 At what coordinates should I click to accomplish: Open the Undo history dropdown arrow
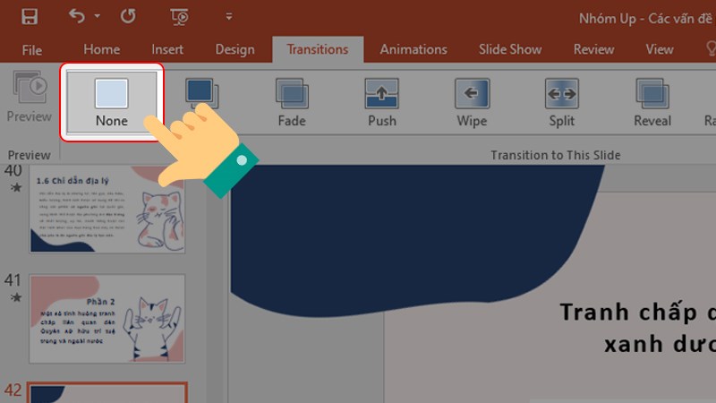click(97, 17)
